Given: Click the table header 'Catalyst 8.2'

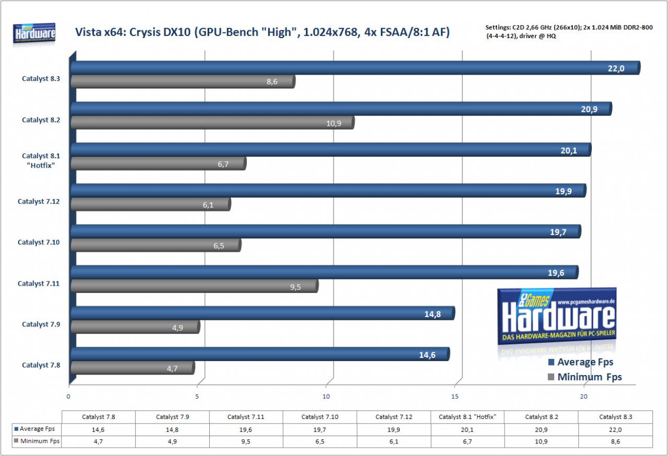Looking at the screenshot, I should coord(542,417).
